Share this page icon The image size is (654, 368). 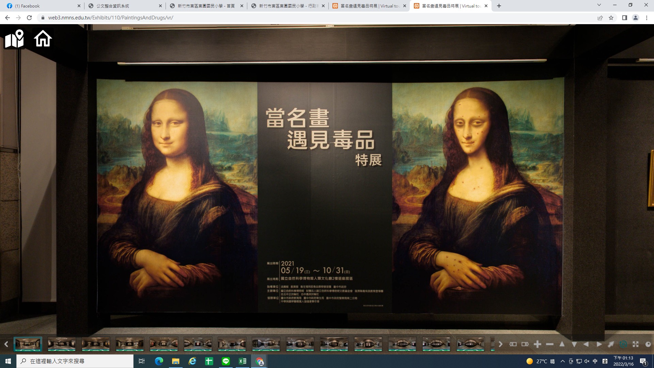(x=600, y=18)
